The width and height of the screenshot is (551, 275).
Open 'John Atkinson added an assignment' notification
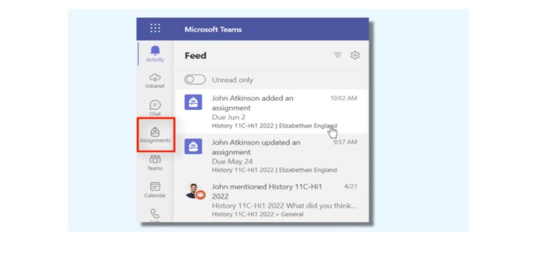click(272, 111)
